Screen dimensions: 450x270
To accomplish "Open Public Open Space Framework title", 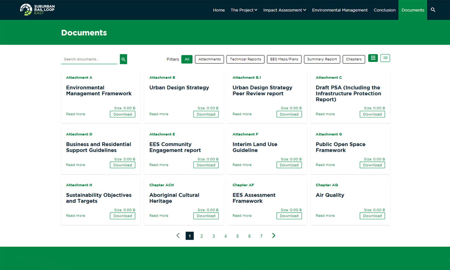I will [340, 147].
